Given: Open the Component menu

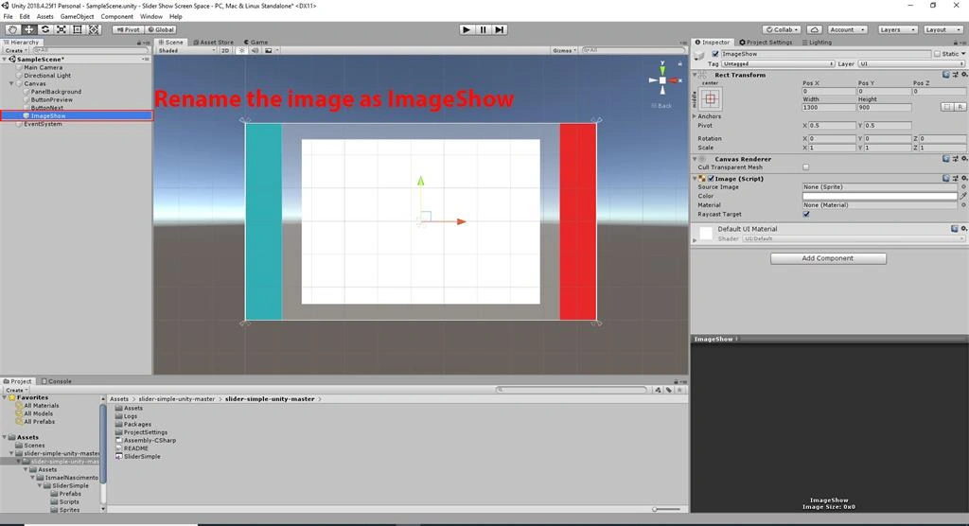Looking at the screenshot, I should pyautogui.click(x=116, y=17).
